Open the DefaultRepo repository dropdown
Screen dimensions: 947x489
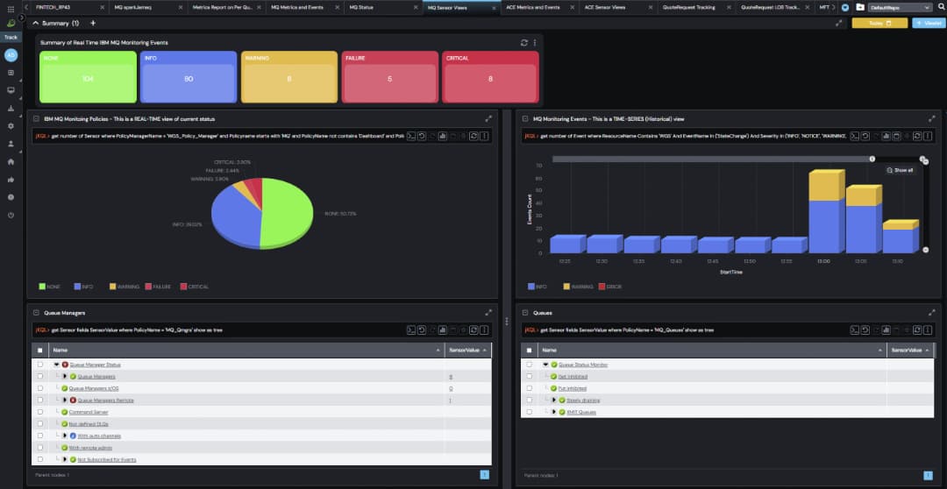point(901,7)
